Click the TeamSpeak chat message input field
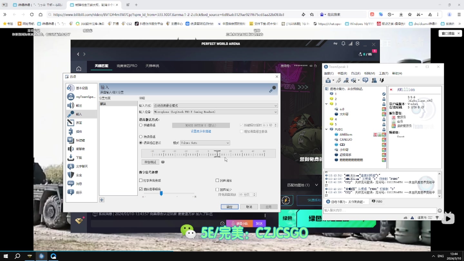Viewport: 464px width, 261px height. [380, 210]
